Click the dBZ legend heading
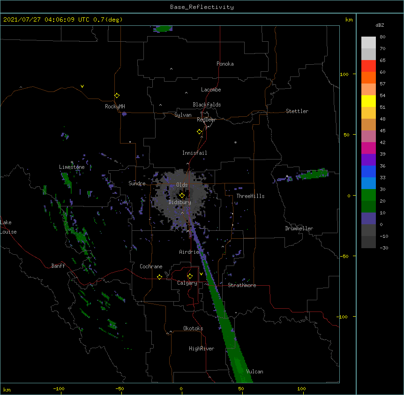Image resolution: width=404 pixels, height=395 pixels. pos(380,25)
